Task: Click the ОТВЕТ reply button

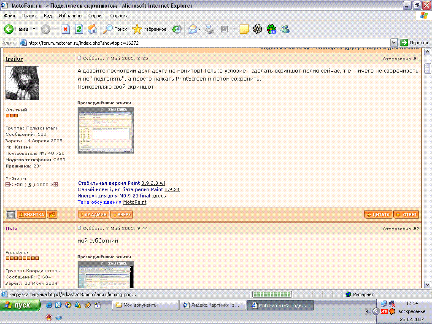Action: tap(406, 215)
